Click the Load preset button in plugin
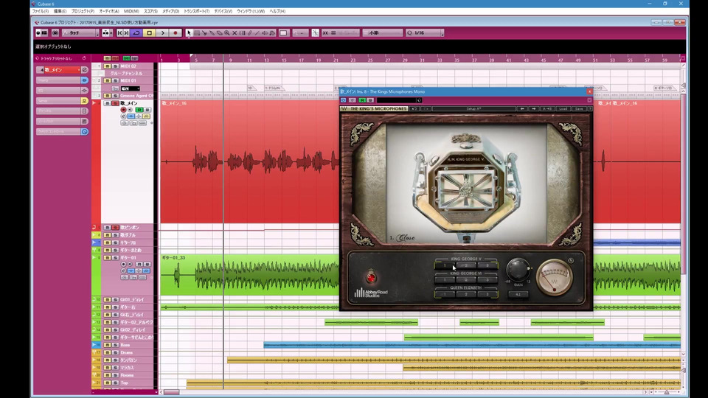708x398 pixels. tap(563, 109)
